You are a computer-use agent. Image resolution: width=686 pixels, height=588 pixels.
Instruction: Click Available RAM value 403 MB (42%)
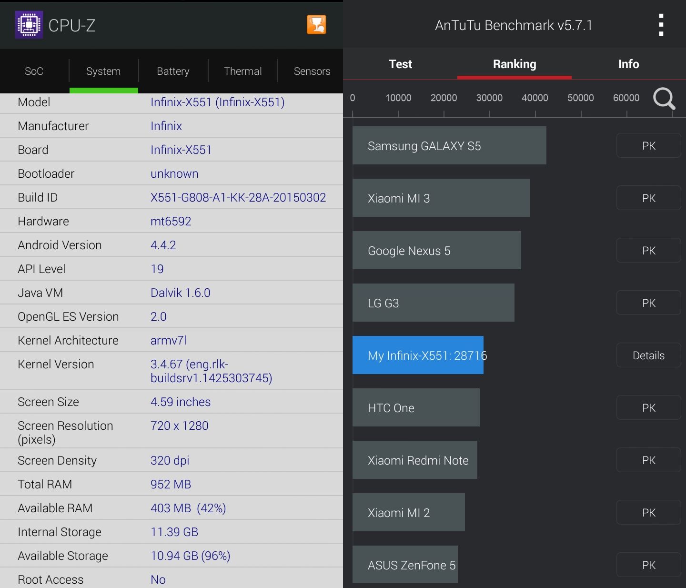click(x=188, y=508)
